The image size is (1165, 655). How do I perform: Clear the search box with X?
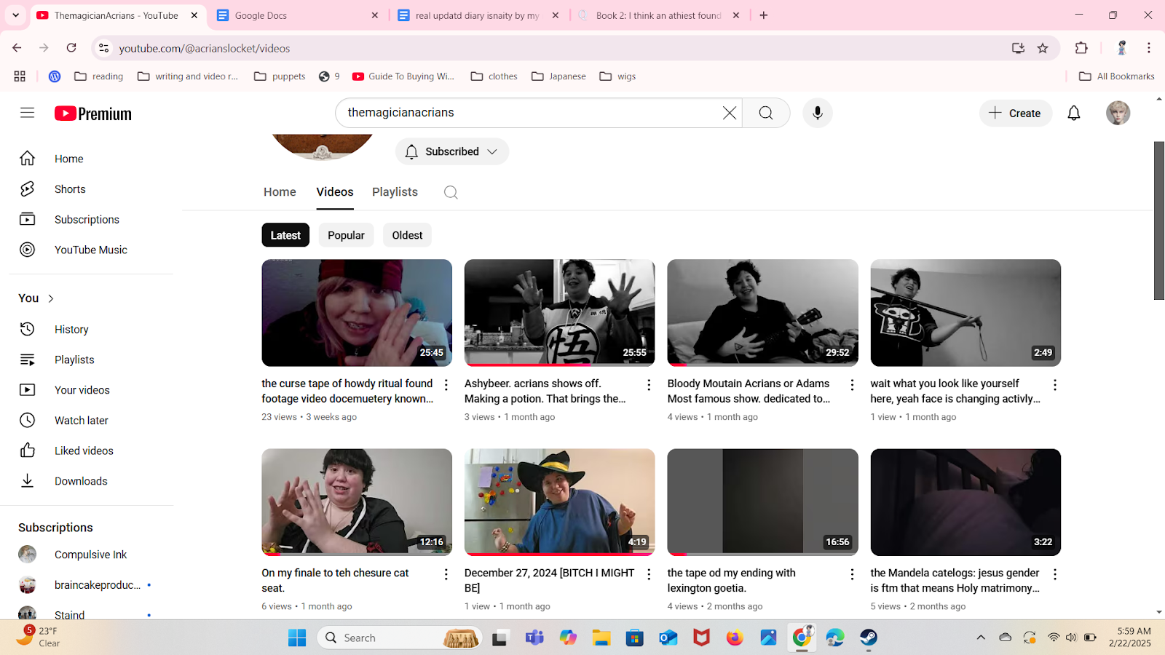[x=729, y=113]
